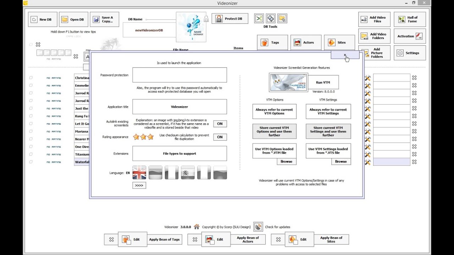
Task: Click the X icon on Waterfal row
Action: (414, 162)
